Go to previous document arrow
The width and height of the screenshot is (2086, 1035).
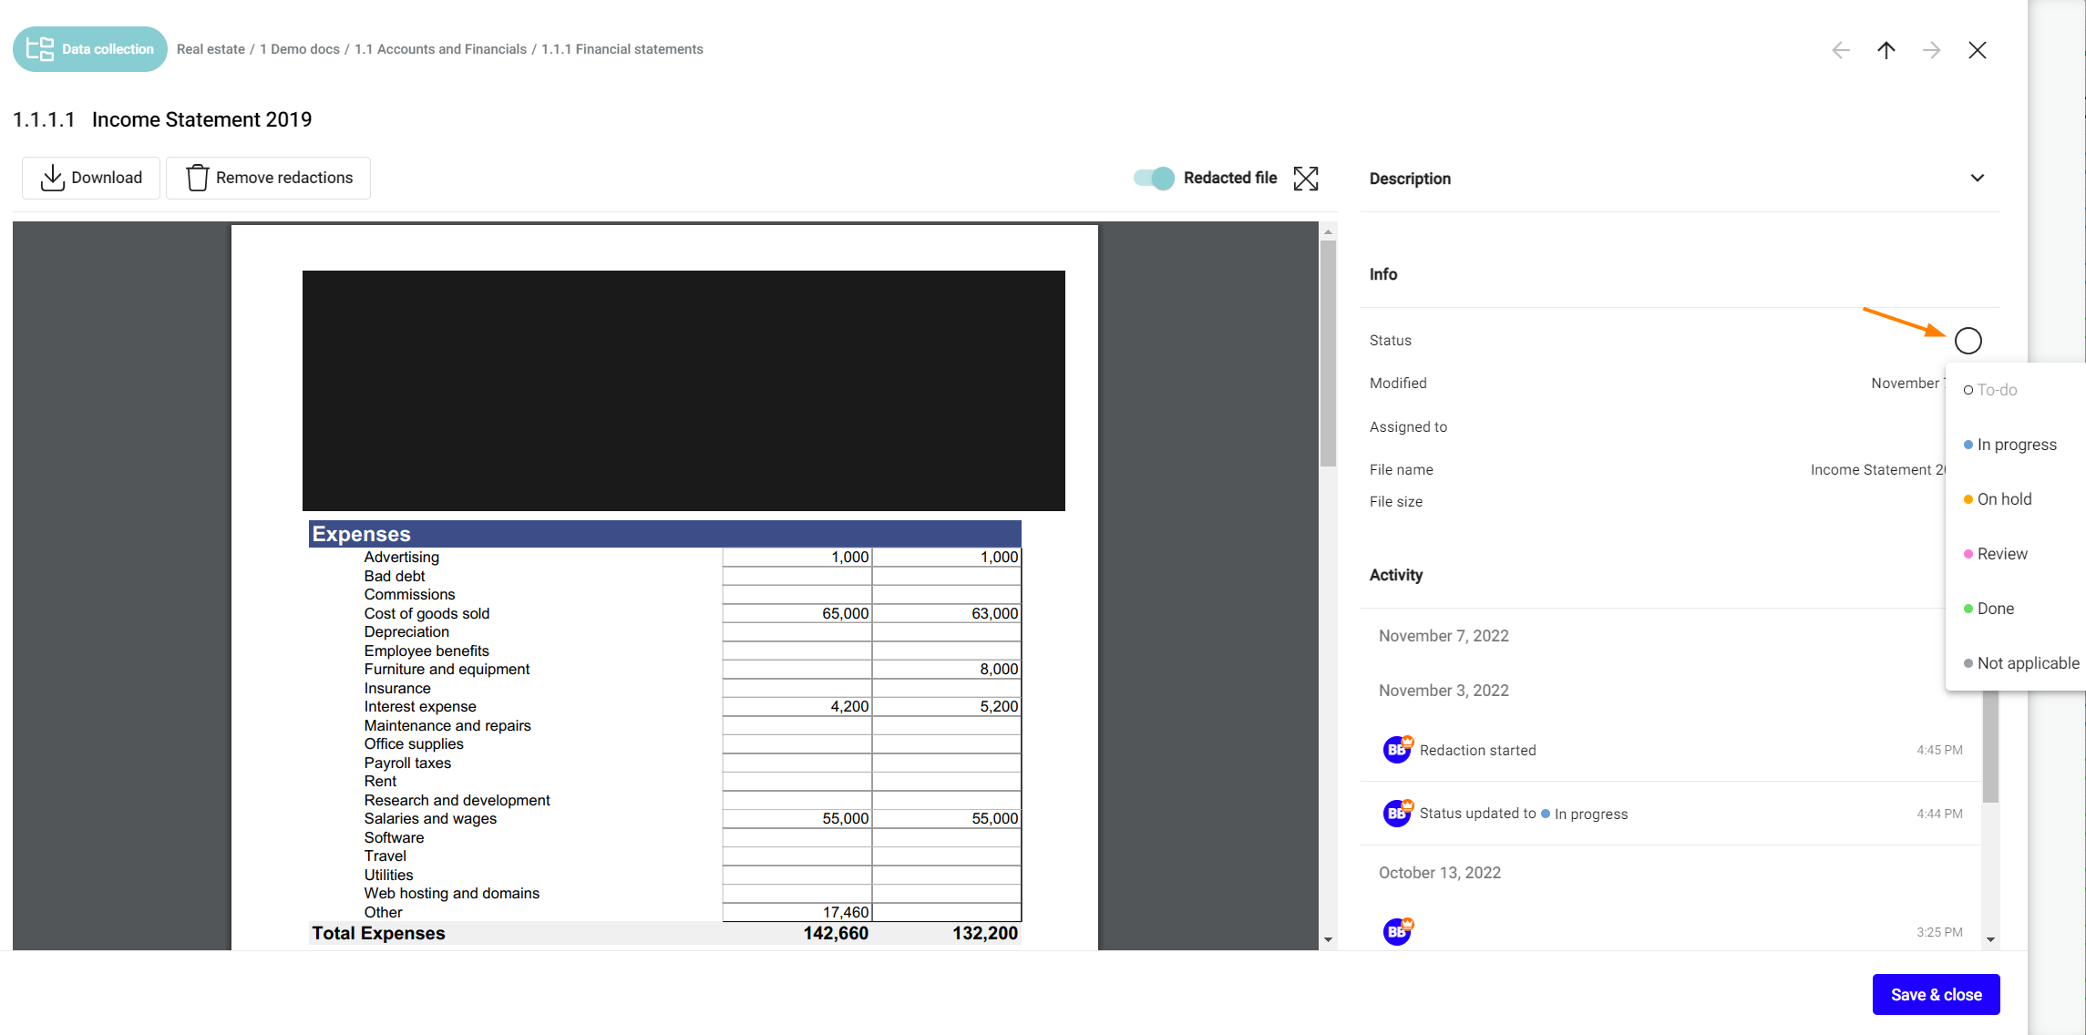(x=1841, y=50)
